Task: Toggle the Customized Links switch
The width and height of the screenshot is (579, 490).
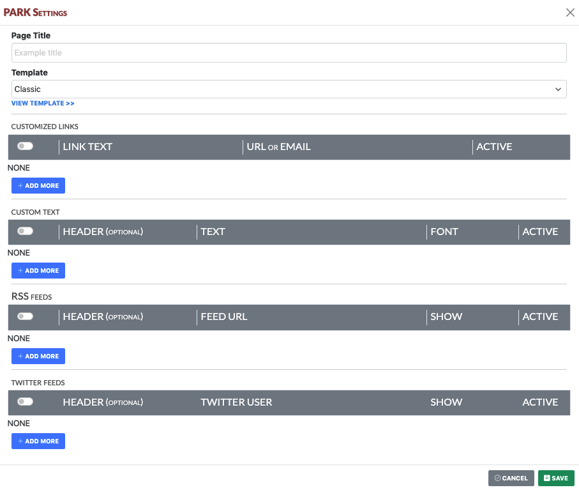Action: tap(25, 146)
